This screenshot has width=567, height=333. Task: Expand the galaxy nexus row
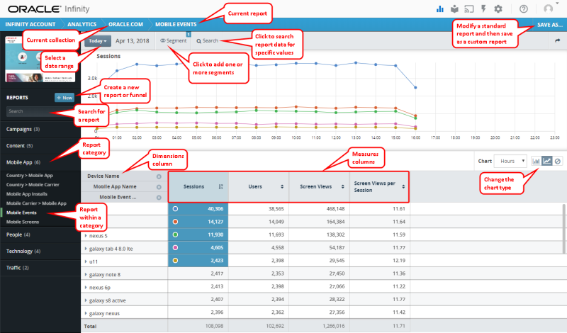coord(86,313)
